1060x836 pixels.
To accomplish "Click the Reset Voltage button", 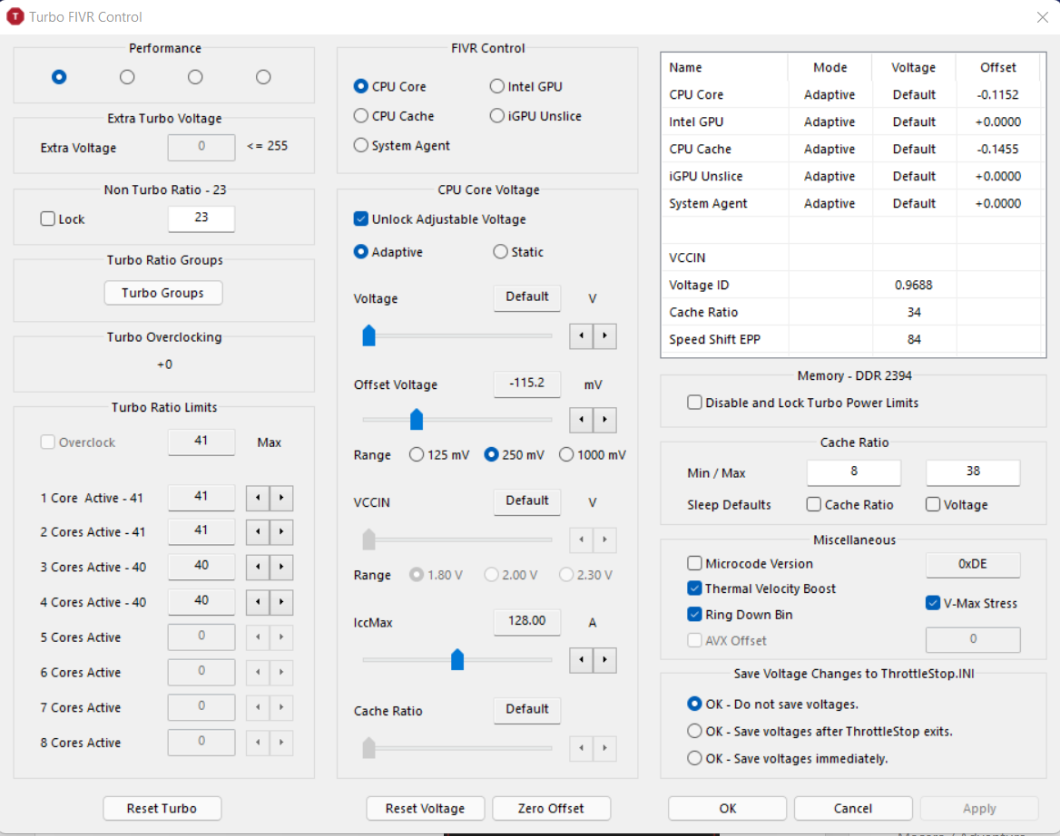I will [425, 808].
